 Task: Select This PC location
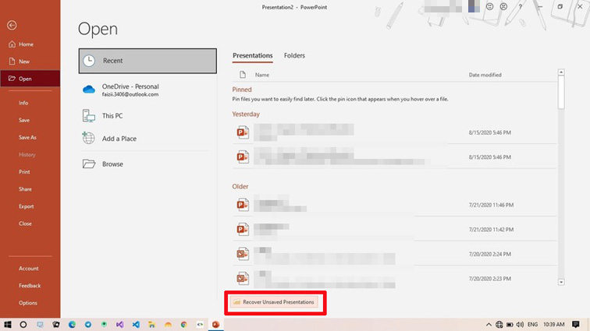(147, 116)
